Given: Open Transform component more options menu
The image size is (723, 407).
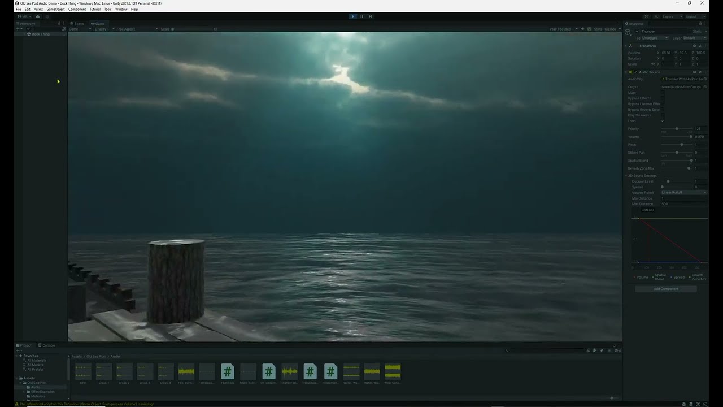Looking at the screenshot, I should [x=705, y=46].
